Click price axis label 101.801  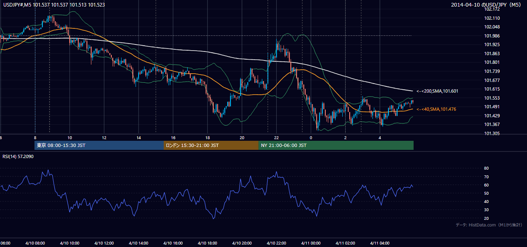pyautogui.click(x=492, y=63)
